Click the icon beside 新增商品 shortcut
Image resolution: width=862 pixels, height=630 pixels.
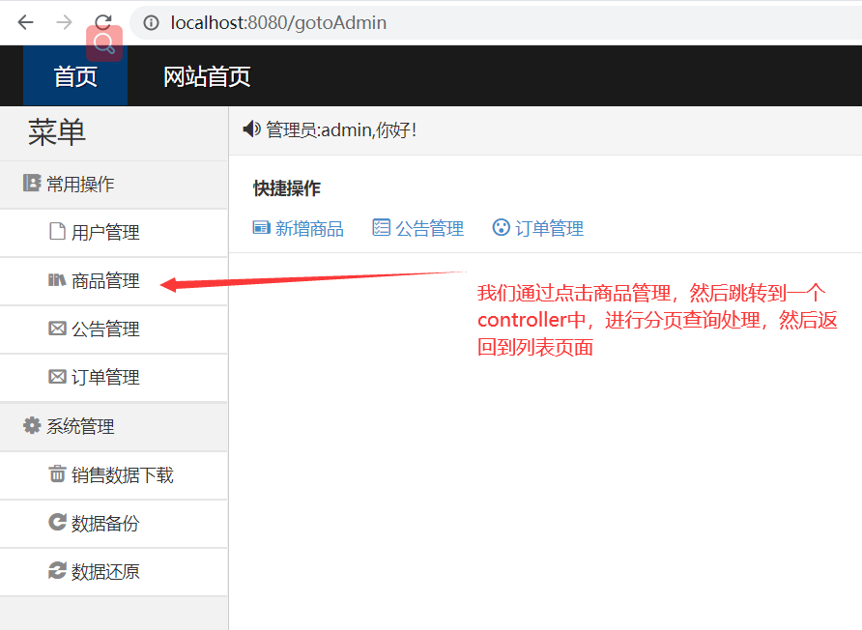coord(261,228)
